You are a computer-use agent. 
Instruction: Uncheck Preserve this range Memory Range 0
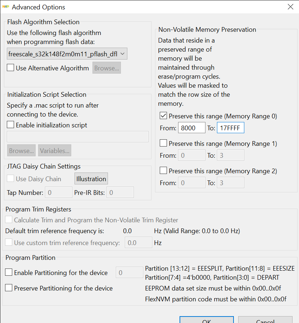[163, 116]
